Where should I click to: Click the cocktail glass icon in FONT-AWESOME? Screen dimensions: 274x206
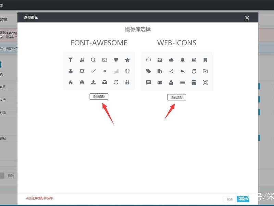[x=71, y=60]
